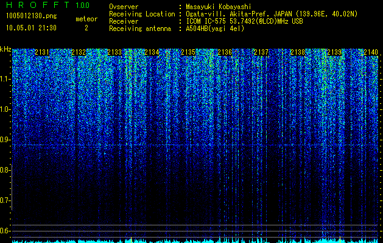This screenshot has width=383, height=243.
Task: Click the A504HB(yagi 4el) antenna text
Action: pyautogui.click(x=215, y=29)
